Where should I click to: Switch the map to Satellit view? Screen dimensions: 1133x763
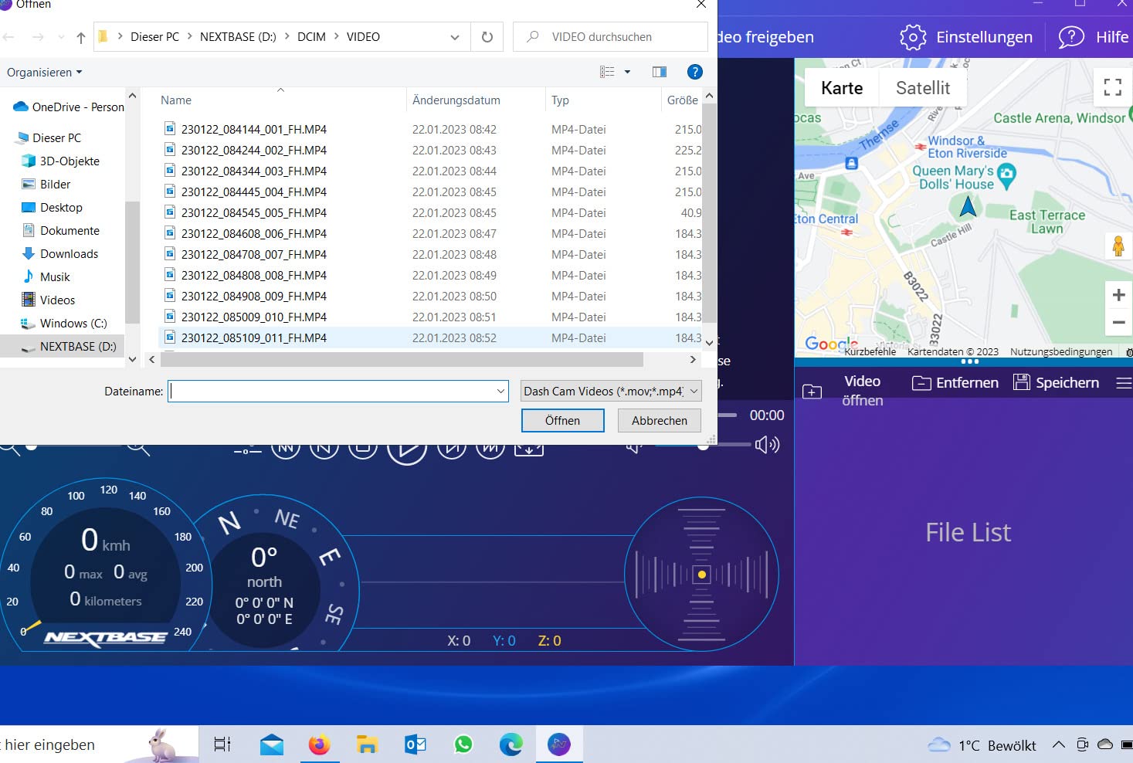coord(923,88)
